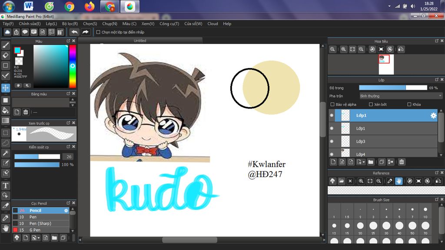Select the Brush tool in left toolbar

point(5,45)
